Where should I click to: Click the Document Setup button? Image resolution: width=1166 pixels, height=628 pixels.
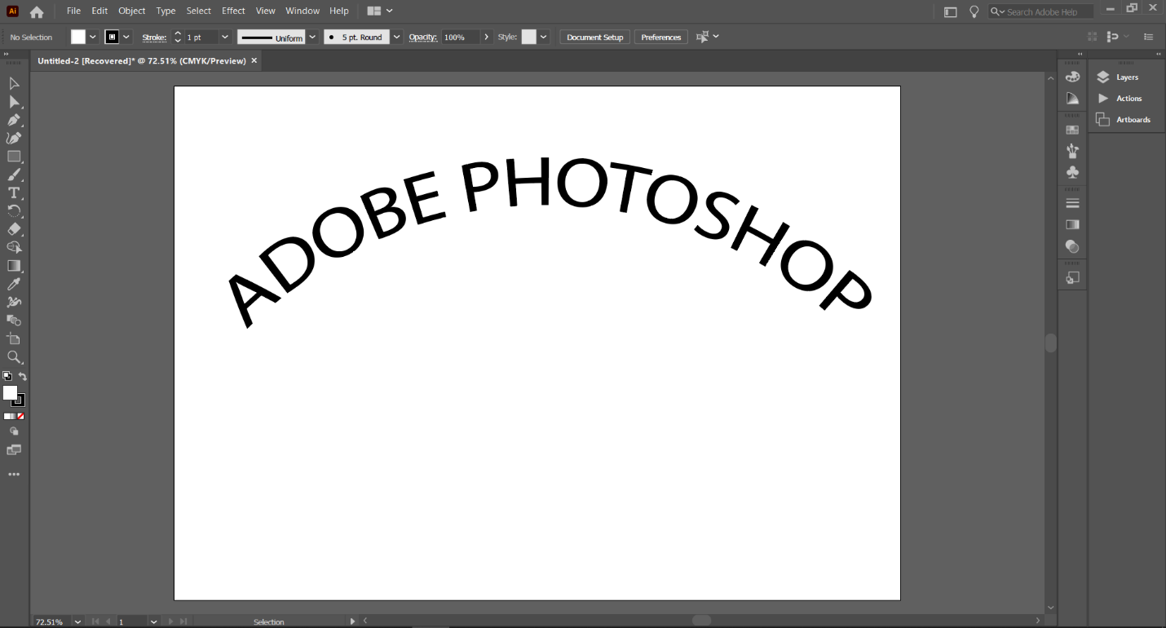click(x=595, y=38)
